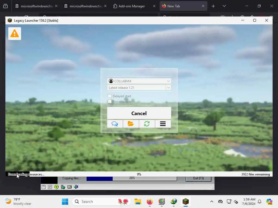The height and width of the screenshot is (208, 278).
Task: Click the Firefox View icon in the tab bar
Action: [x=5, y=6]
